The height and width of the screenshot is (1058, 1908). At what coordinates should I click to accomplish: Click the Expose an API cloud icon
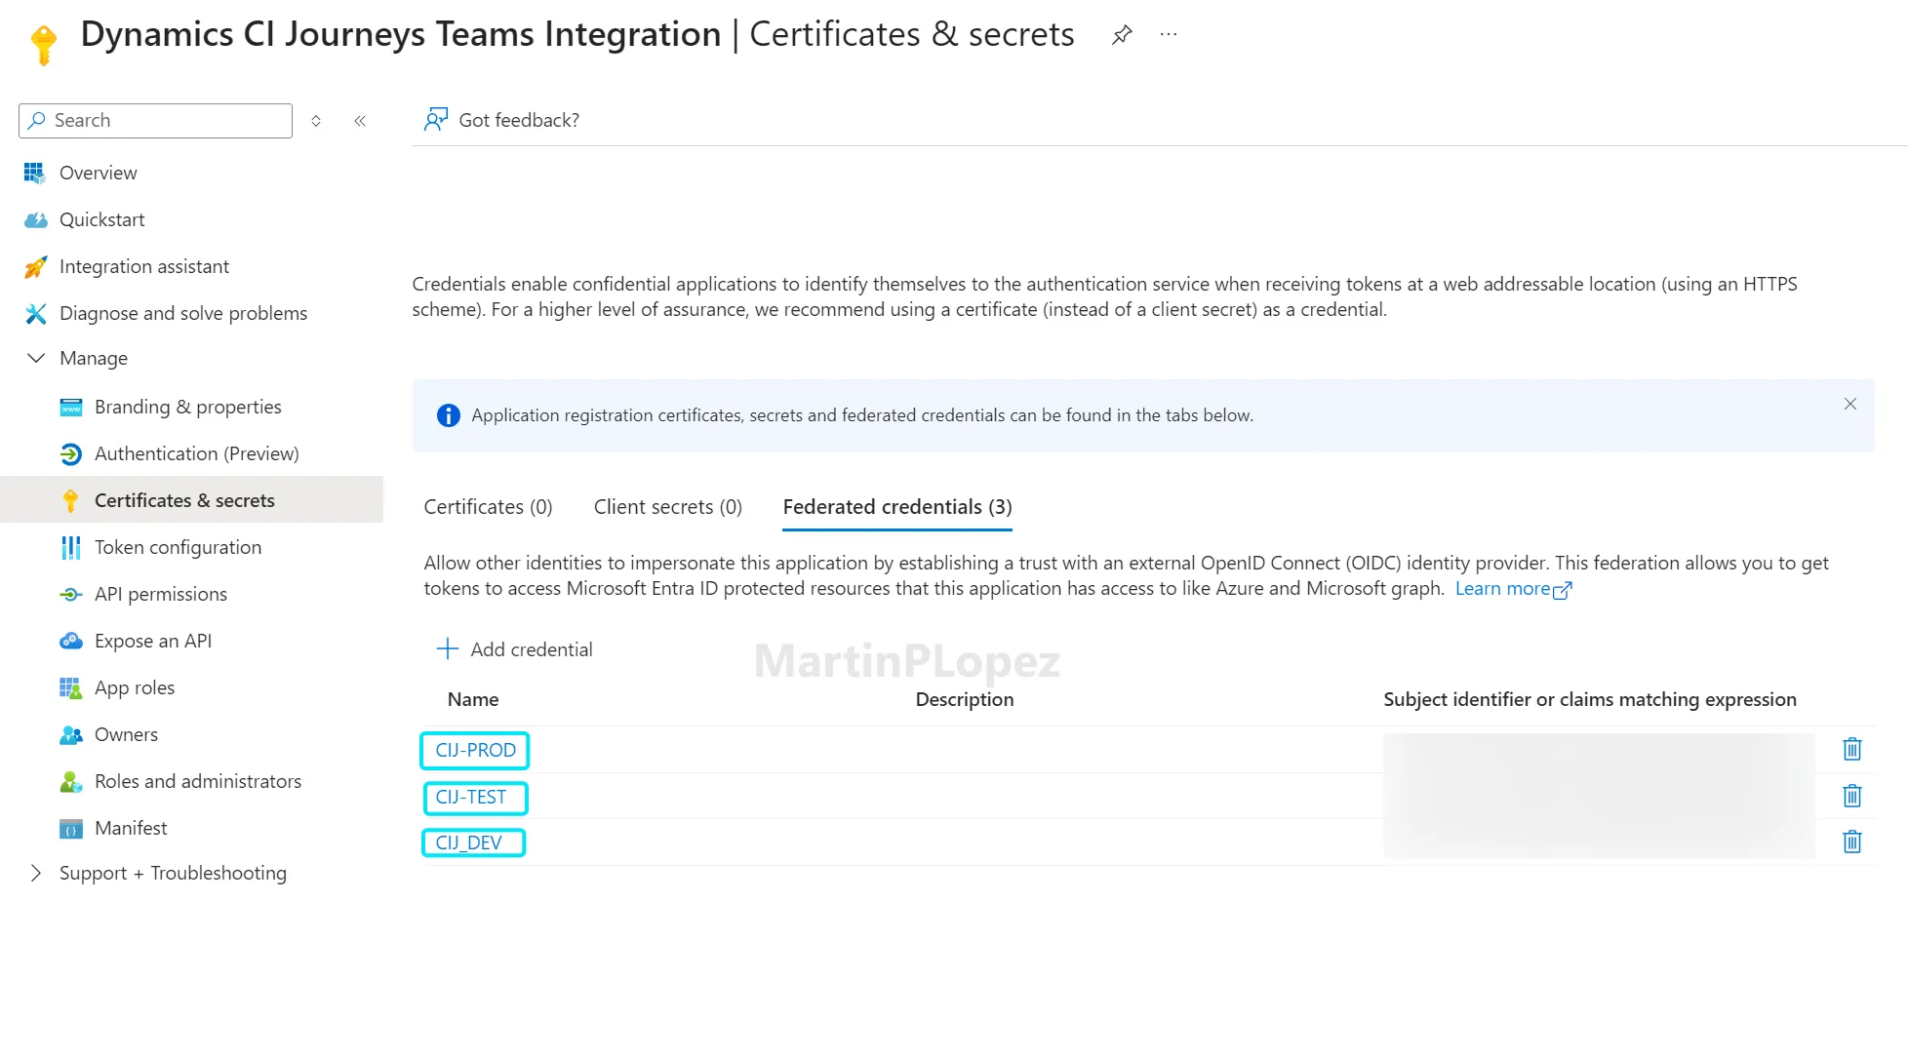(71, 642)
